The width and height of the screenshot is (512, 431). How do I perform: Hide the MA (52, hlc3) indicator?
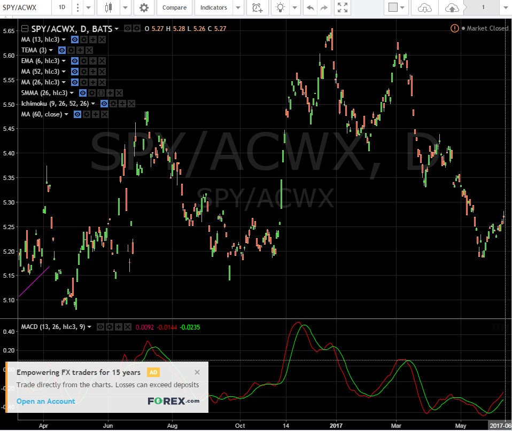pyautogui.click(x=75, y=72)
